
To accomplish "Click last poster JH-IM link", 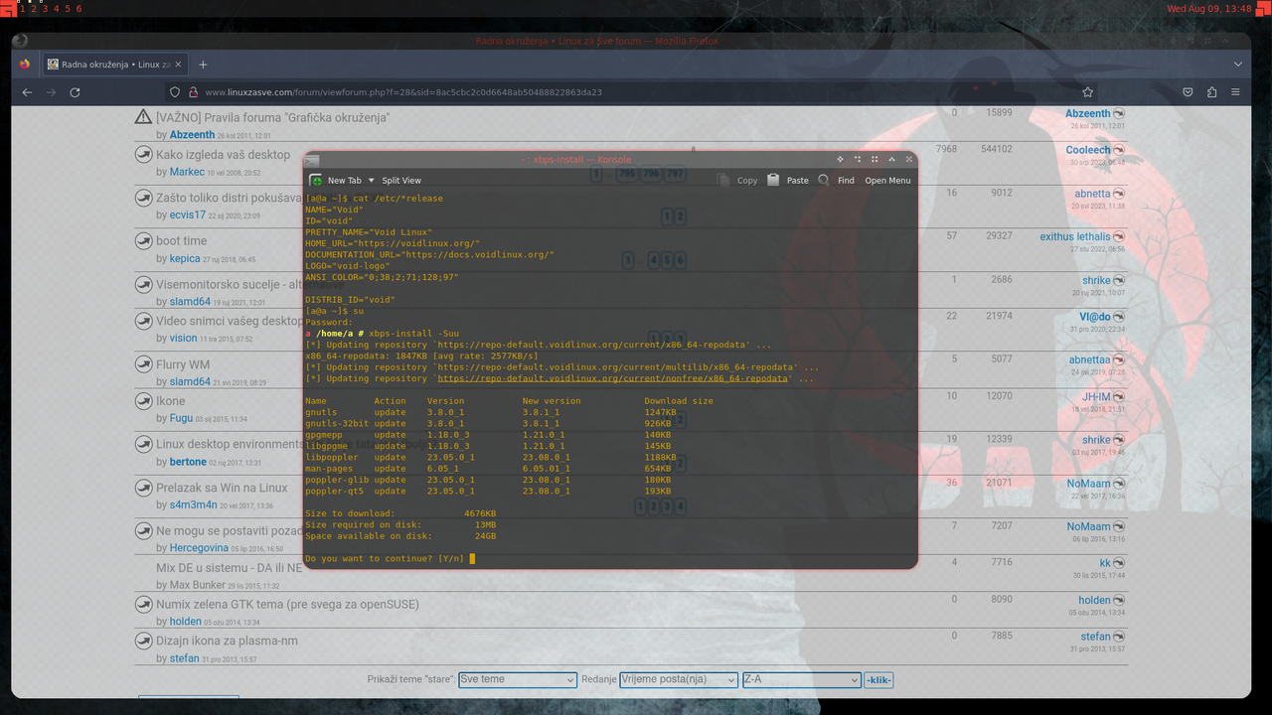I will (1096, 396).
